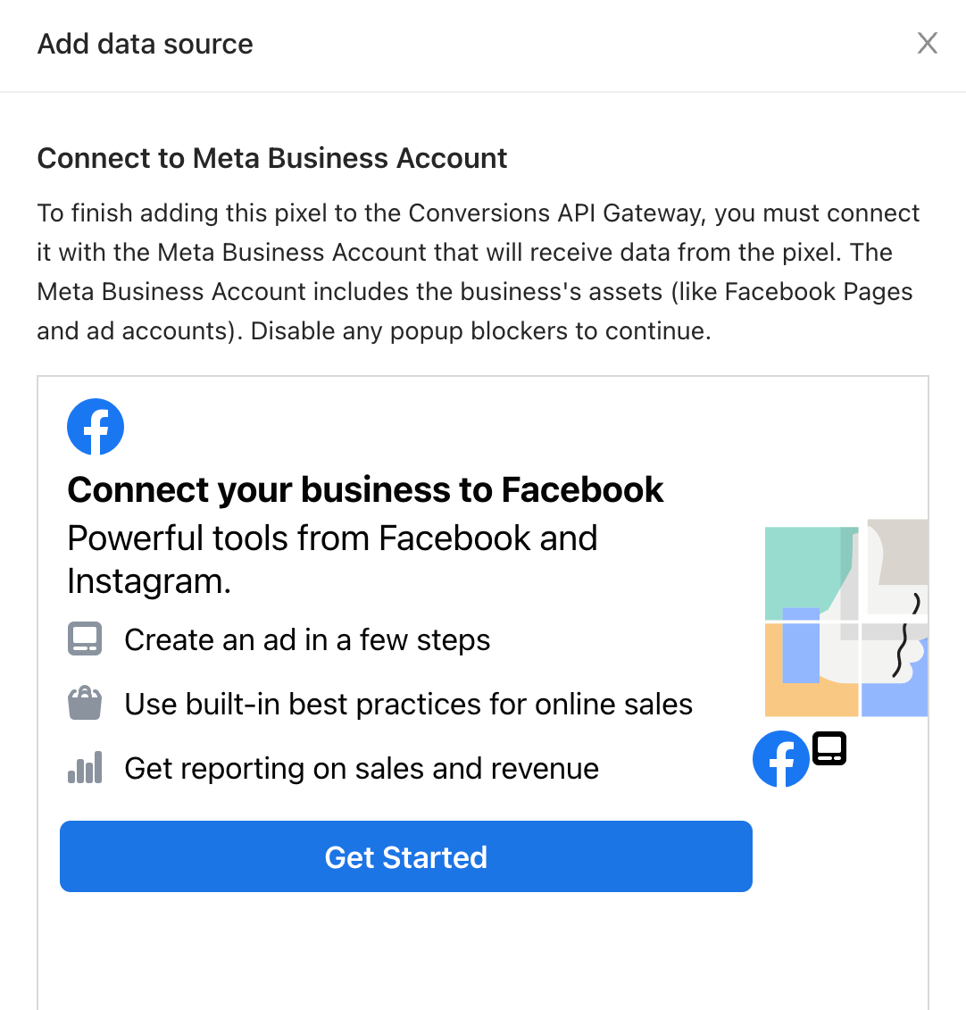Click 'Use built-in best practices for online sales'

pos(408,704)
